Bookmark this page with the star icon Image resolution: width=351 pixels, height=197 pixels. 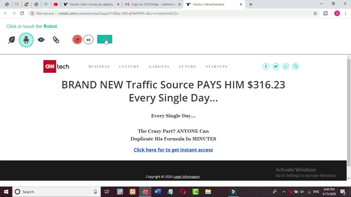click(x=315, y=13)
